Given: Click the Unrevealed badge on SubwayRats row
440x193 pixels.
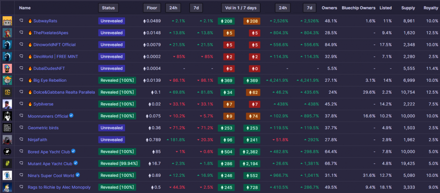Looking at the screenshot, I should point(112,21).
